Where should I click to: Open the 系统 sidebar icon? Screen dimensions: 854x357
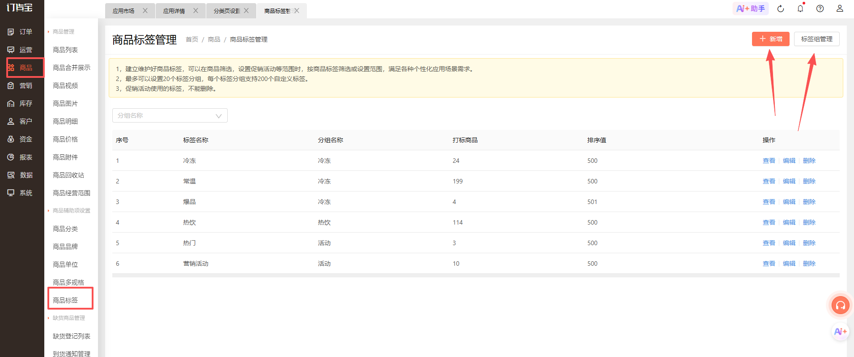[x=11, y=193]
